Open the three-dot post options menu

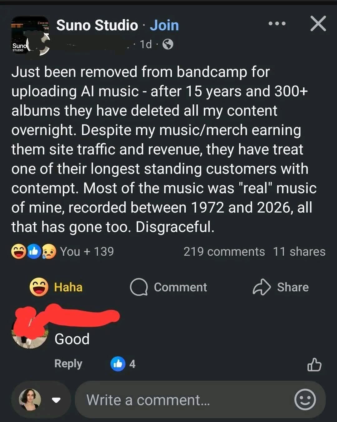pyautogui.click(x=277, y=24)
